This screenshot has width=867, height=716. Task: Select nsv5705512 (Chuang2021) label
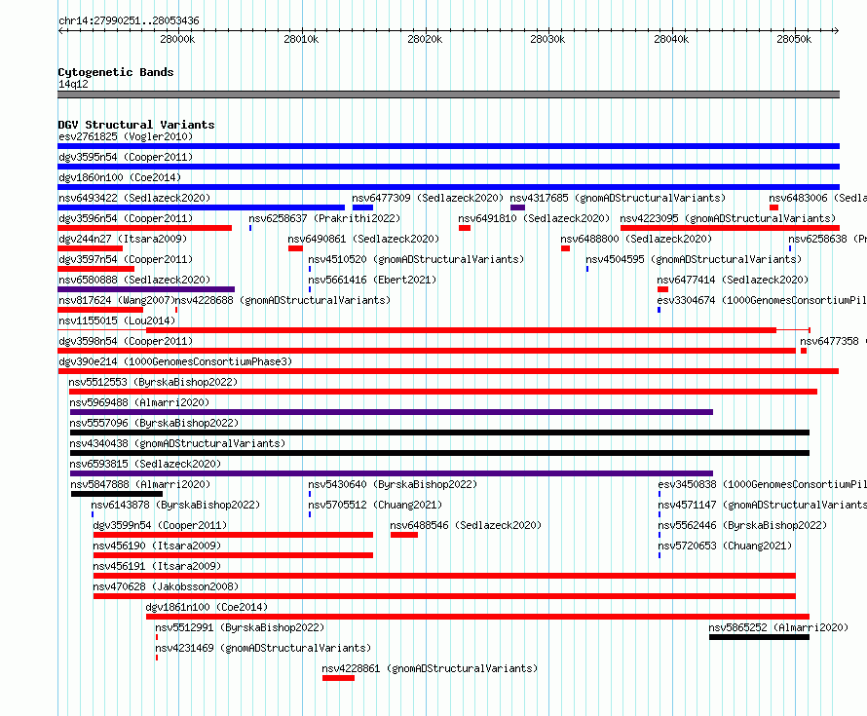tap(375, 505)
